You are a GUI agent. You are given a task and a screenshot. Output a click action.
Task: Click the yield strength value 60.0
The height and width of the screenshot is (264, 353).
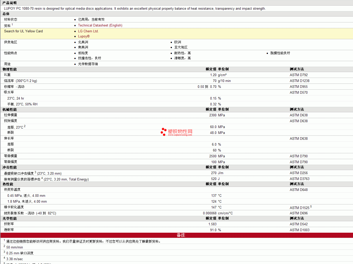(213, 127)
